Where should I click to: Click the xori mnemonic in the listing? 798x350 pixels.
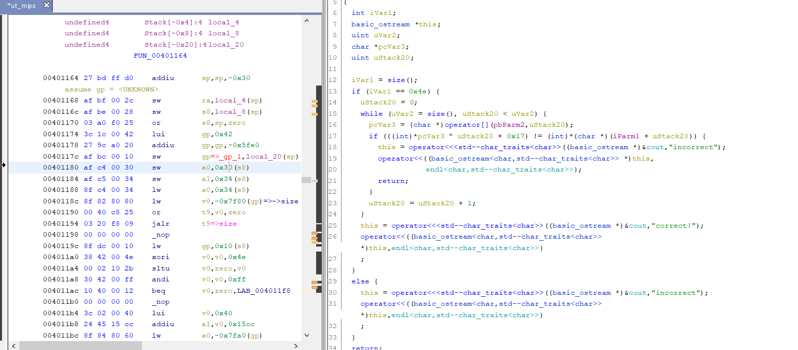click(160, 257)
